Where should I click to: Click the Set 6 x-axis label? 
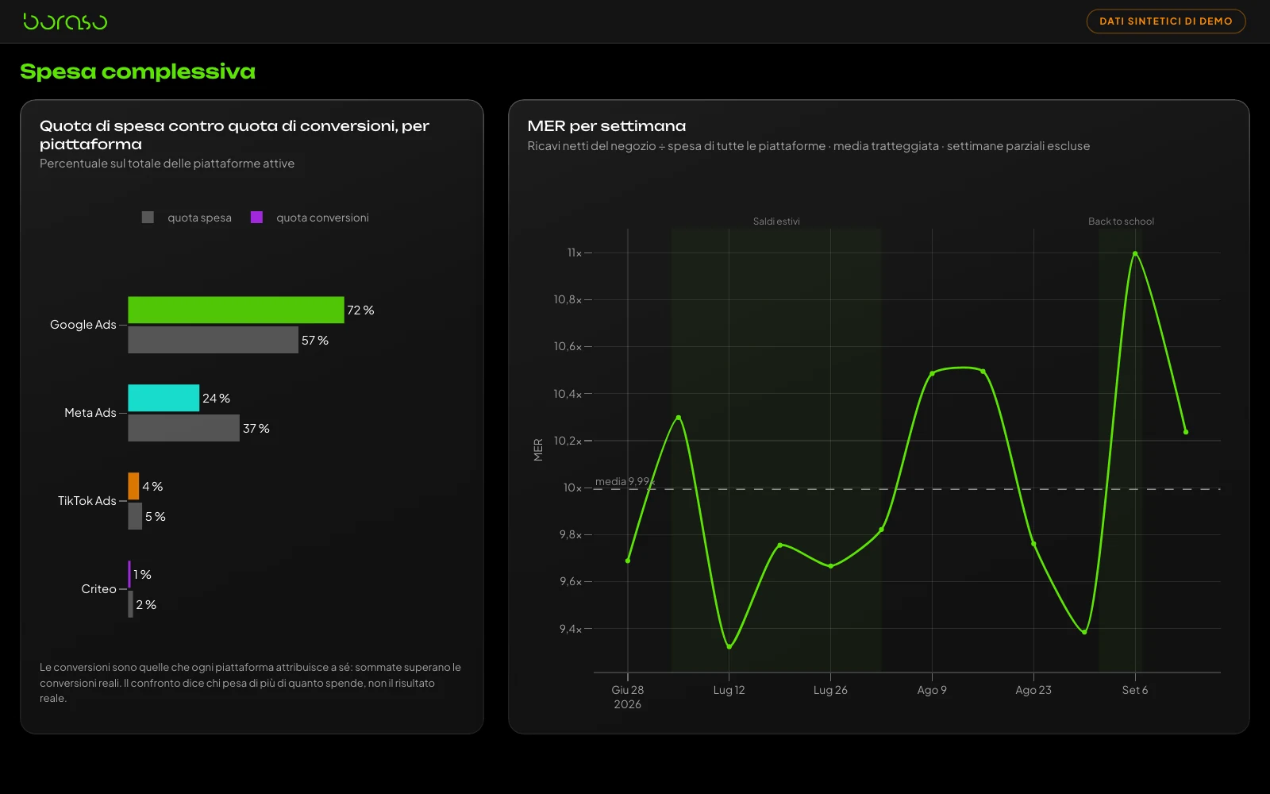pos(1135,690)
